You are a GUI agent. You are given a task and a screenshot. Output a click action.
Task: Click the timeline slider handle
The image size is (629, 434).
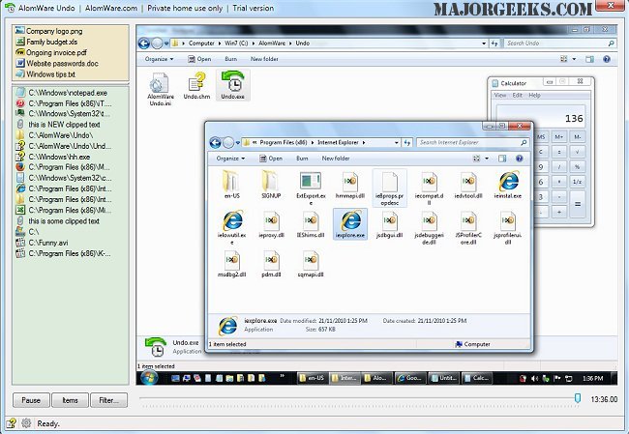click(578, 398)
